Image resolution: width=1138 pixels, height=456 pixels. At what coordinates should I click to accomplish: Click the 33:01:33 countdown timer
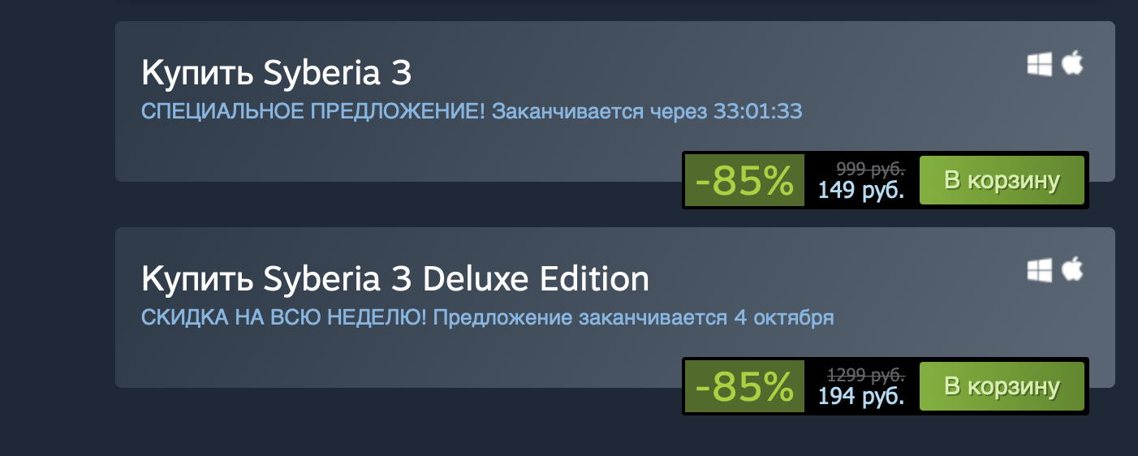pos(757,111)
